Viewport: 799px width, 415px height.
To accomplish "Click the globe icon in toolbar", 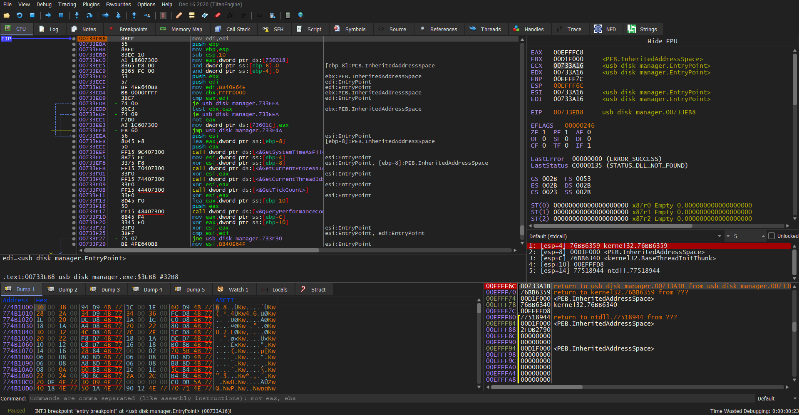I will pos(300,15).
